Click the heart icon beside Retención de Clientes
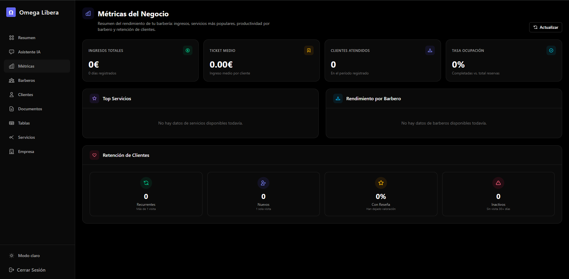569x279 pixels. coord(94,155)
